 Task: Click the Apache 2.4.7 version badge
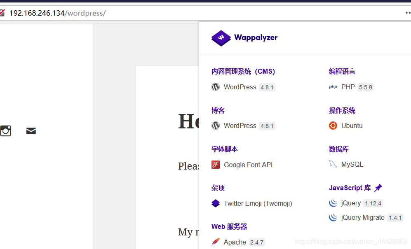(256, 242)
